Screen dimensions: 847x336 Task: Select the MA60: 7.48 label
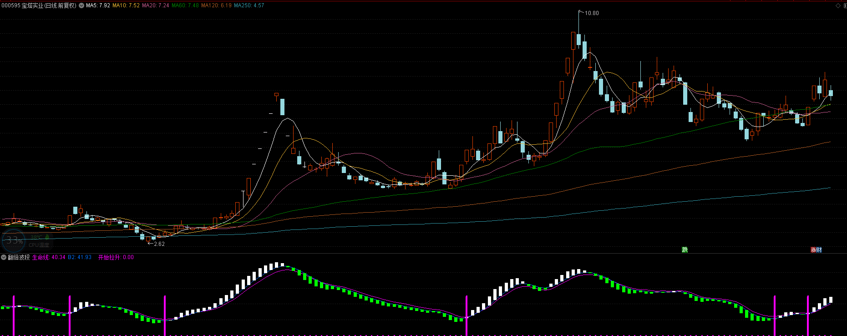pos(185,5)
